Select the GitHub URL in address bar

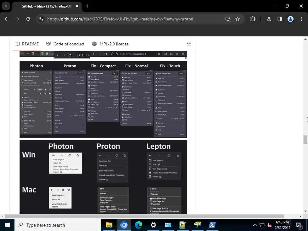click(120, 19)
